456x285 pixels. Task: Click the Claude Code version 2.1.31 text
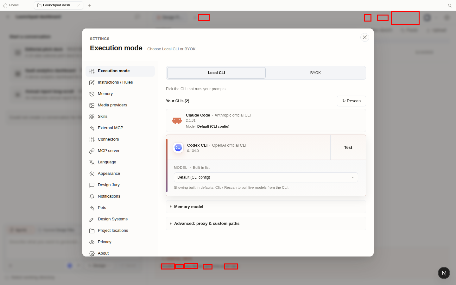pyautogui.click(x=191, y=121)
